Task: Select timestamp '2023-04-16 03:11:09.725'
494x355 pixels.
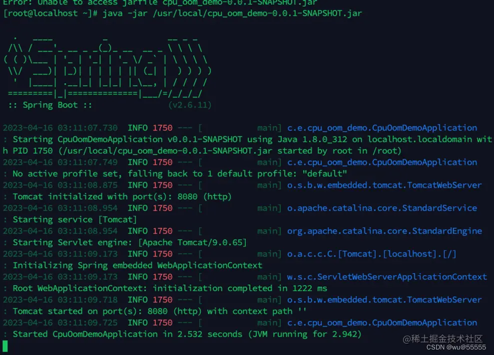Action: coord(60,323)
